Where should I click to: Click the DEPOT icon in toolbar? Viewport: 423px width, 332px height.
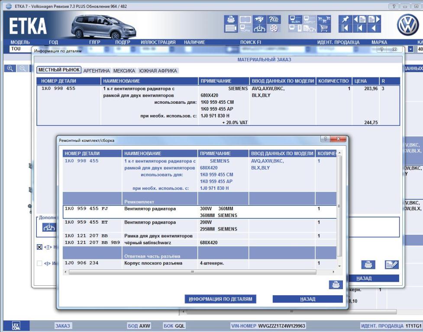click(310, 19)
